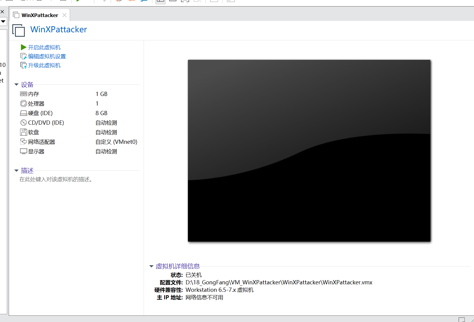Click the status value 已关机
Viewport: 474px width, 322px height.
coord(194,275)
